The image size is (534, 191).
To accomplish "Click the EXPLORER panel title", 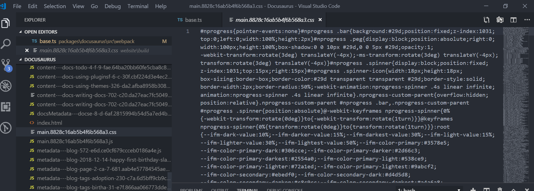I will pyautogui.click(x=35, y=20).
